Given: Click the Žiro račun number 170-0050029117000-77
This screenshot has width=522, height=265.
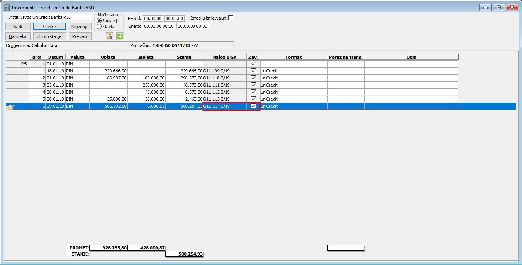Looking at the screenshot, I should [175, 45].
